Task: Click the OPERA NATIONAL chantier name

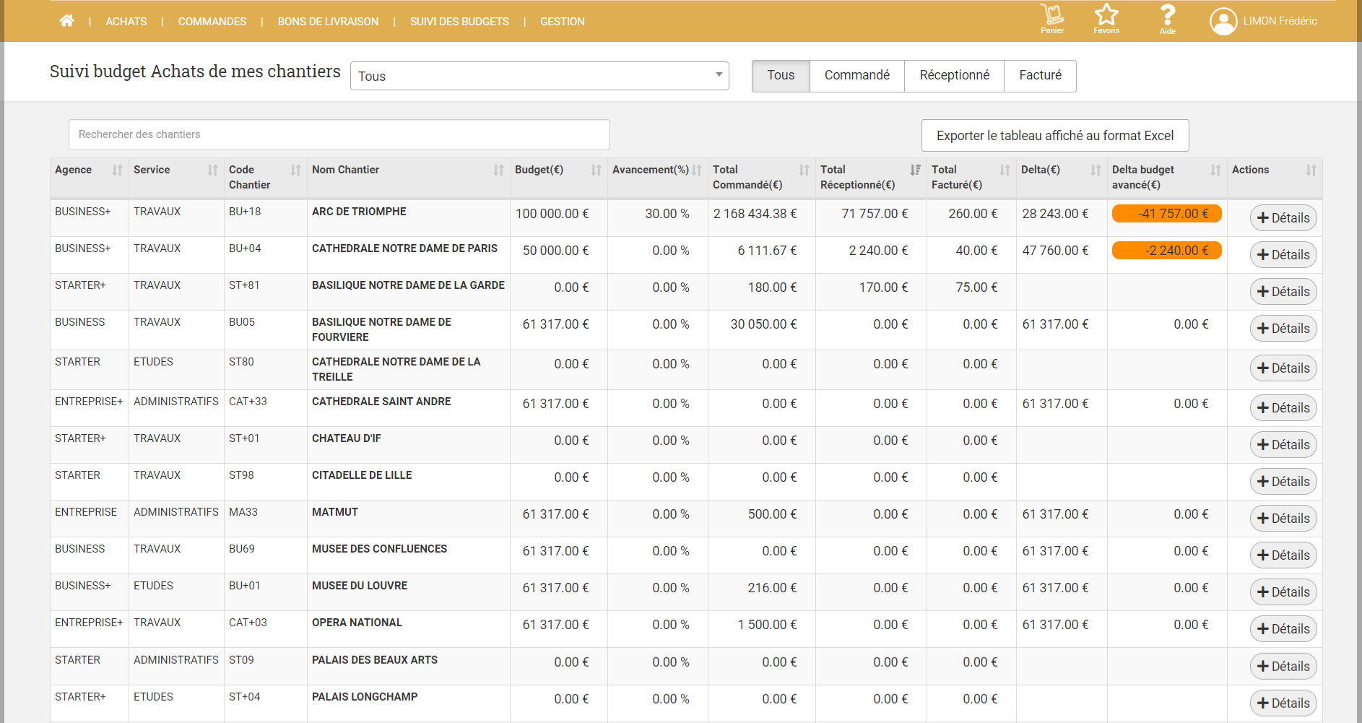Action: [x=357, y=623]
